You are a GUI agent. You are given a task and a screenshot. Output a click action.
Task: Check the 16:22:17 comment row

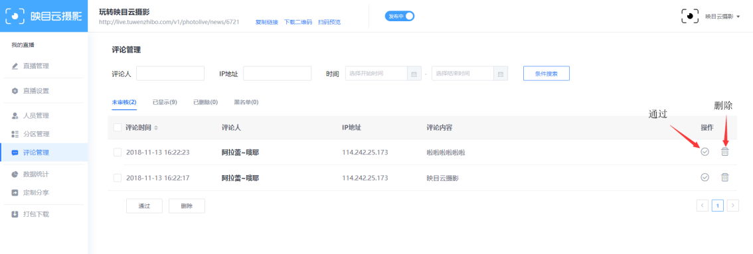(117, 178)
